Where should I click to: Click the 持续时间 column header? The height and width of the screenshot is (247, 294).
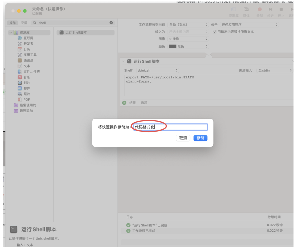(x=274, y=217)
